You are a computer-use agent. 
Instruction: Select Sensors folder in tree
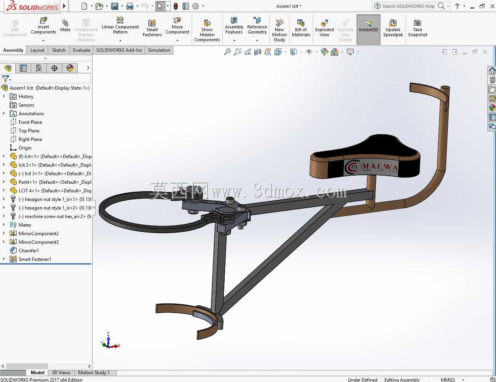pos(26,105)
